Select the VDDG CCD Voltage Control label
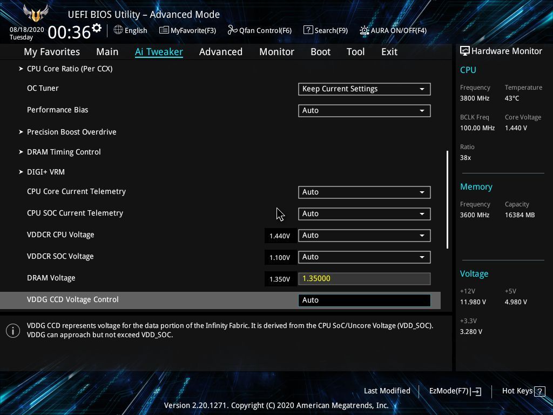Screen dimensions: 553x415 (x=73, y=299)
